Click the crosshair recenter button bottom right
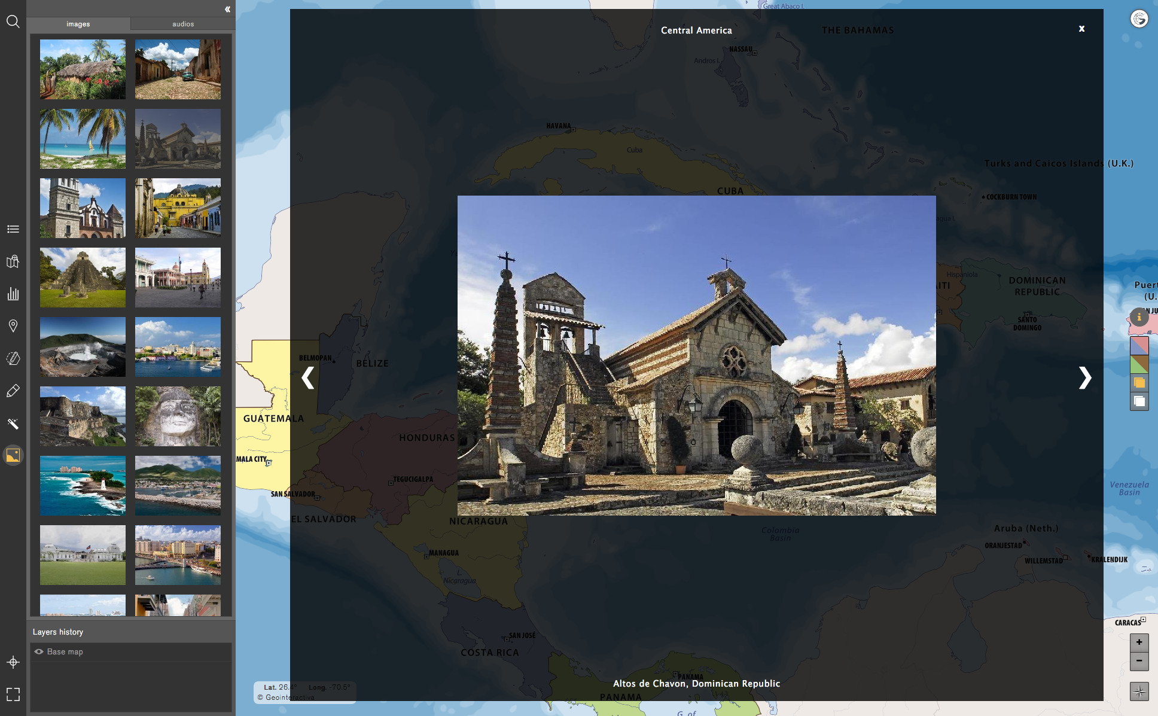The height and width of the screenshot is (716, 1158). coord(1139,691)
